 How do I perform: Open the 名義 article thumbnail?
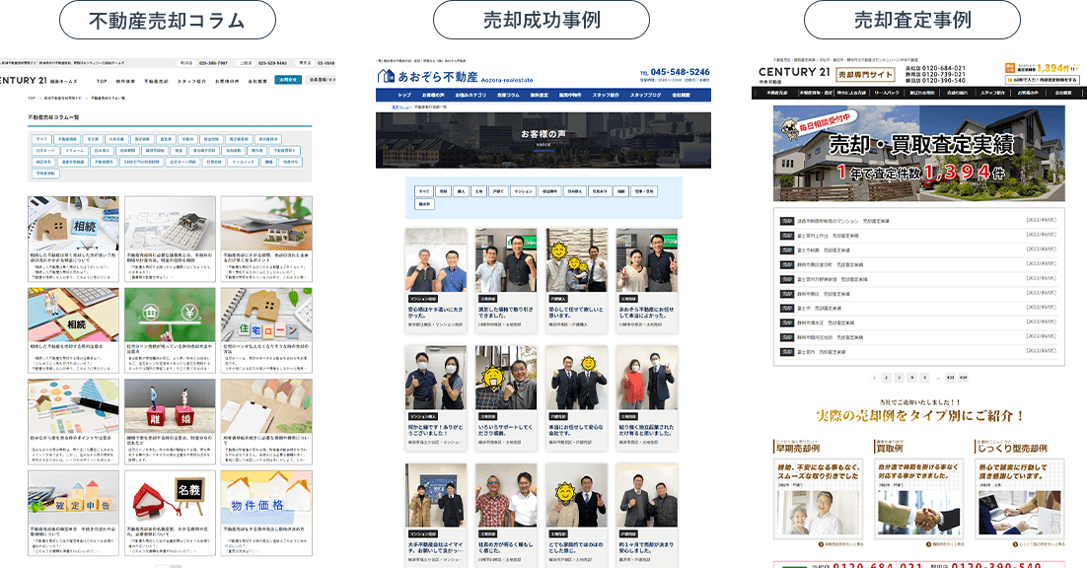[x=170, y=497]
